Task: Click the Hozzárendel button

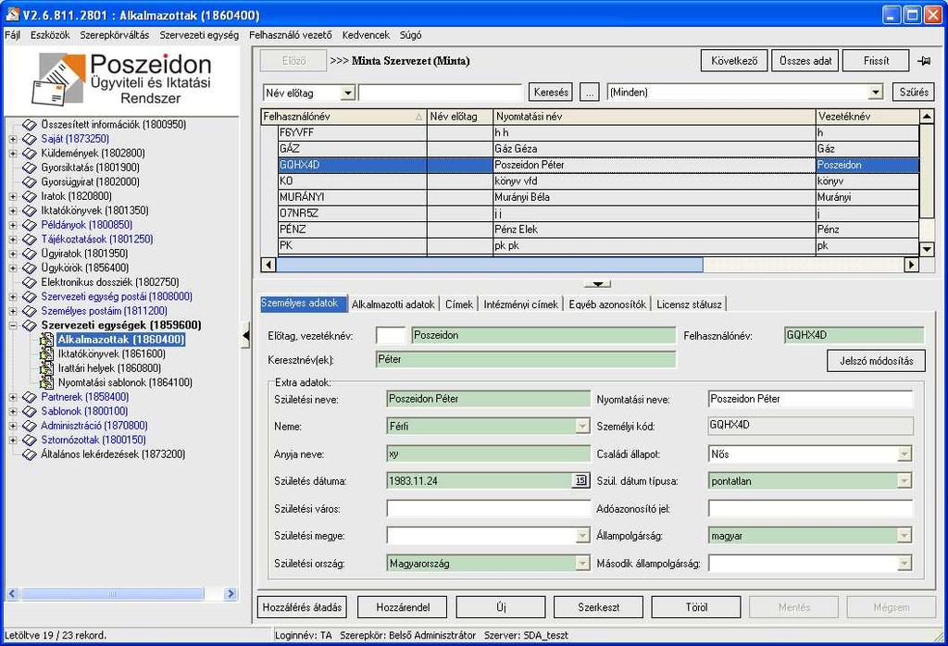Action: tap(403, 607)
